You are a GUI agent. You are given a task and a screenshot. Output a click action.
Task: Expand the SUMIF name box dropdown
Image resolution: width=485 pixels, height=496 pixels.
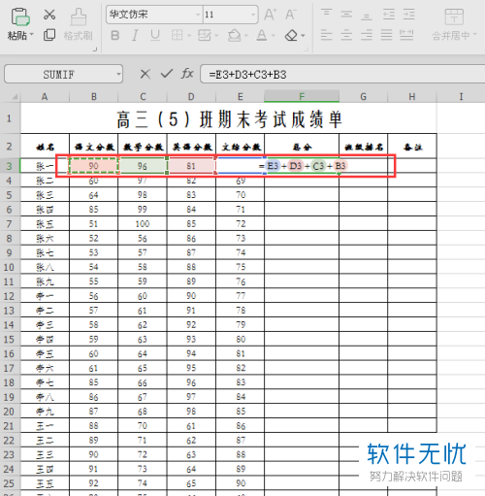pyautogui.click(x=118, y=75)
